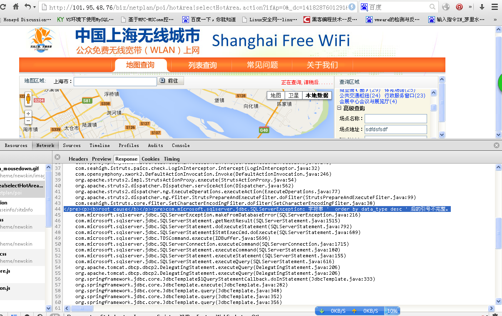Click the response pane horizontal scrollbar
The height and width of the screenshot is (316, 502).
(82, 308)
